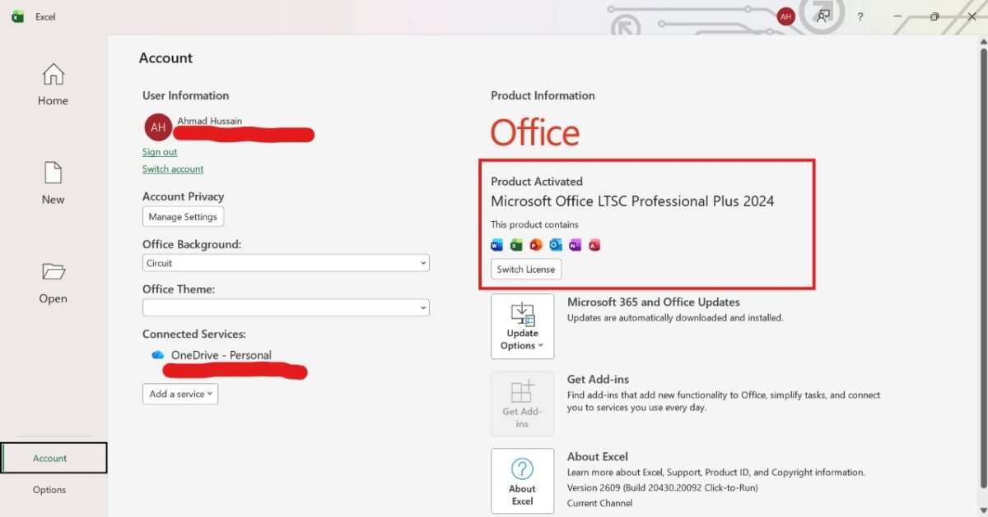The width and height of the screenshot is (988, 517).
Task: Click the grayed Get Add-ins button
Action: 523,403
